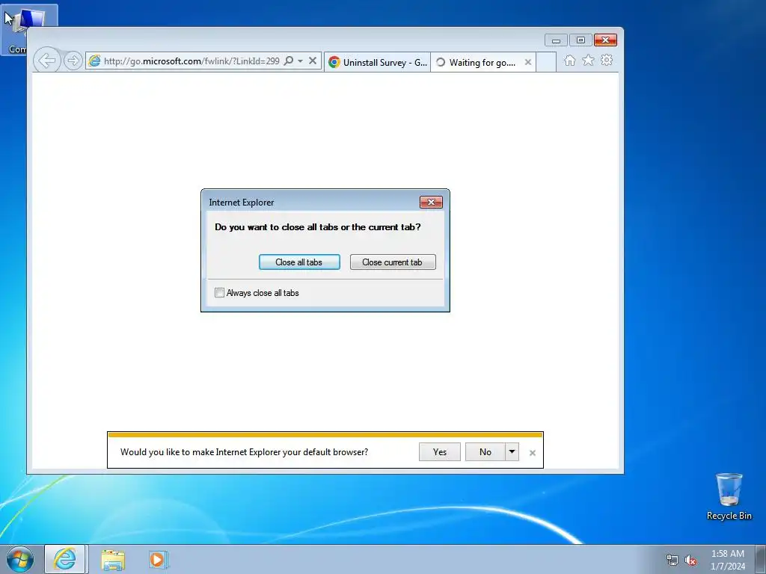Click the Chrome icon on Uninstall Survey tab
The width and height of the screenshot is (766, 574).
pos(334,62)
